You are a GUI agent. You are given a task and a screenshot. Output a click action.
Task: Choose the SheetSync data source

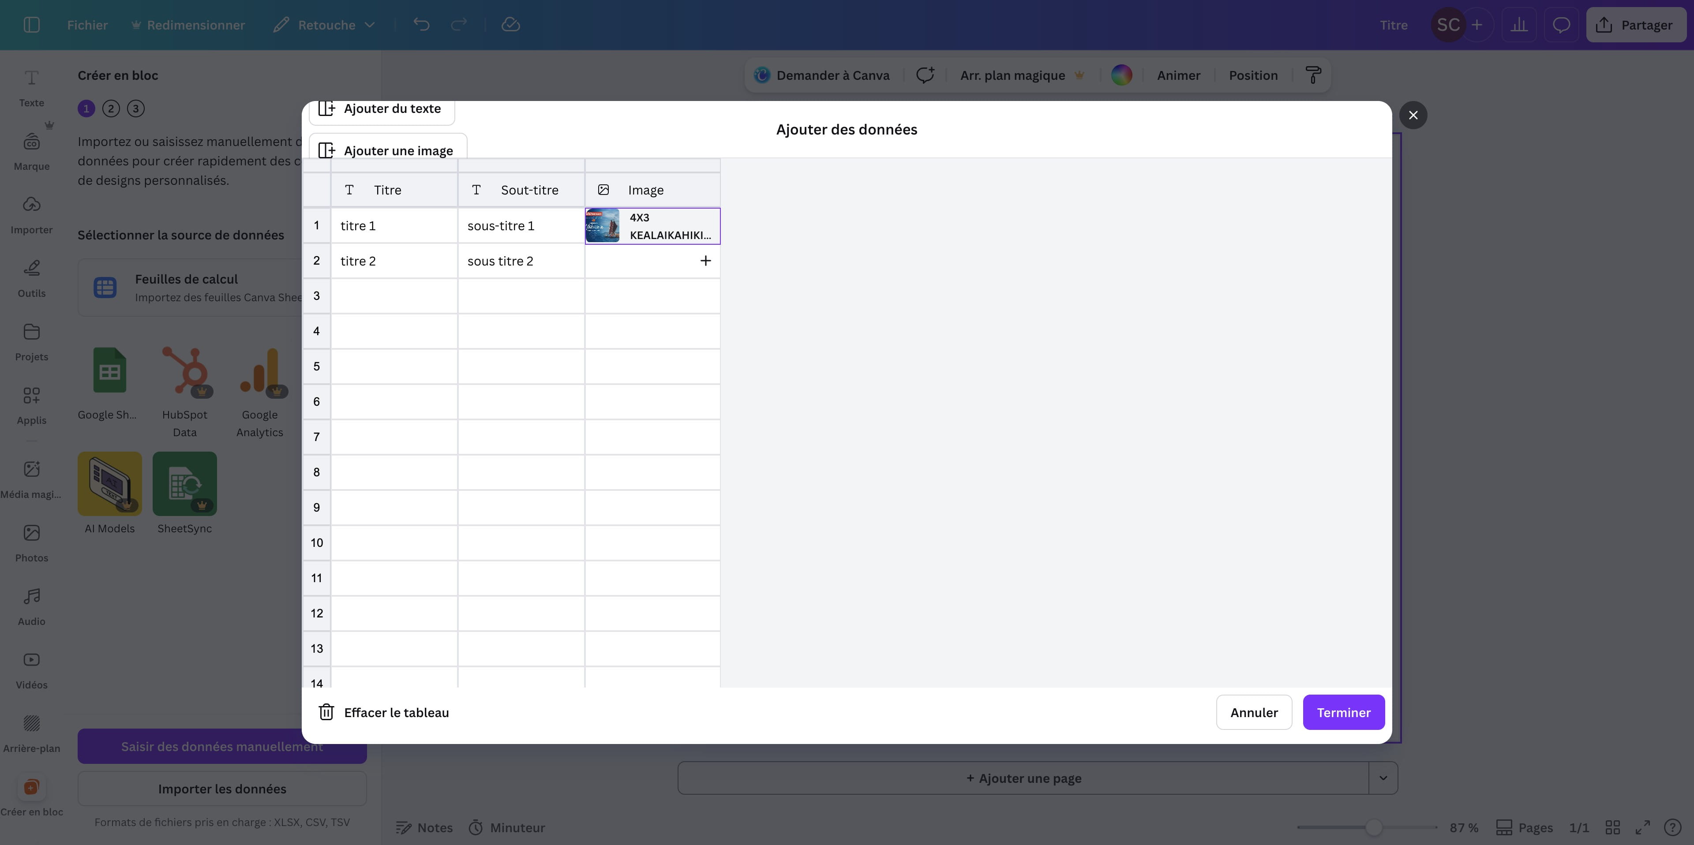tap(185, 493)
